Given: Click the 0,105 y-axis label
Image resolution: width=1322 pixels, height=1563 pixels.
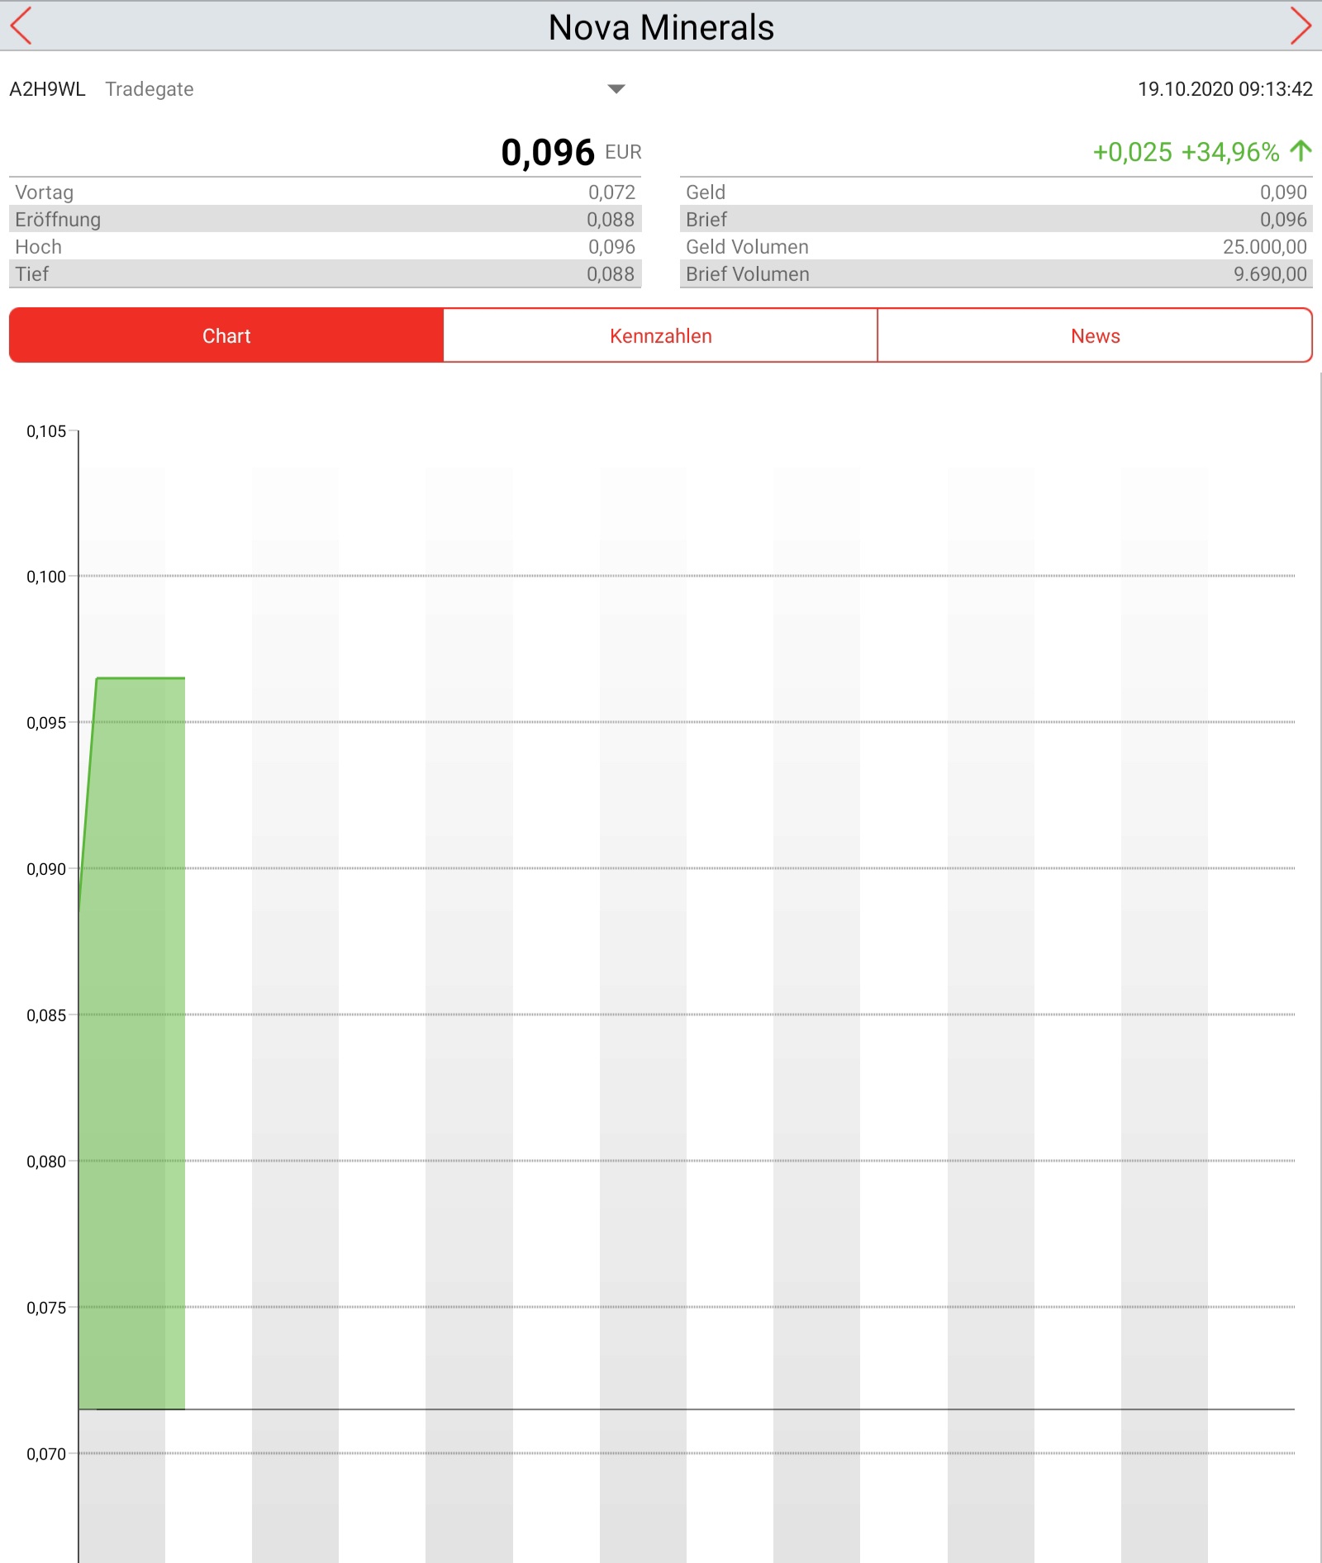Looking at the screenshot, I should click(x=46, y=431).
